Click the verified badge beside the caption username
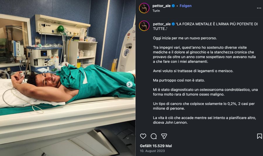Image resolution: width=263 pixels, height=156 pixels. point(173,24)
